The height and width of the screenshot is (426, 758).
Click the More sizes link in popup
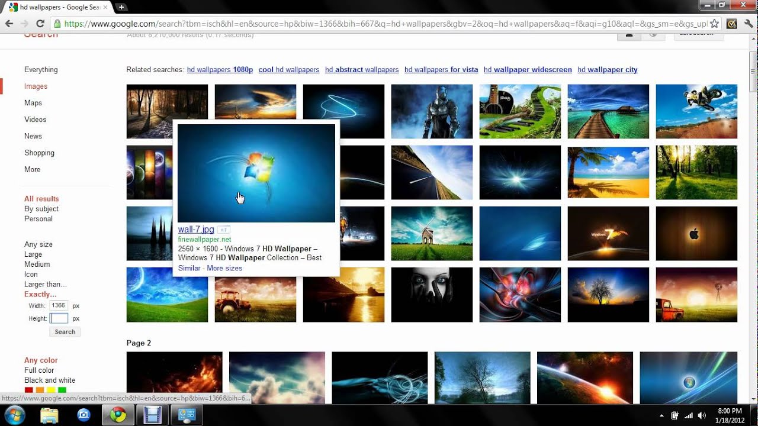(x=224, y=269)
